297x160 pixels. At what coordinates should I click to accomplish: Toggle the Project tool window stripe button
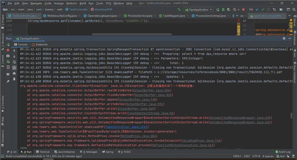[3, 21]
